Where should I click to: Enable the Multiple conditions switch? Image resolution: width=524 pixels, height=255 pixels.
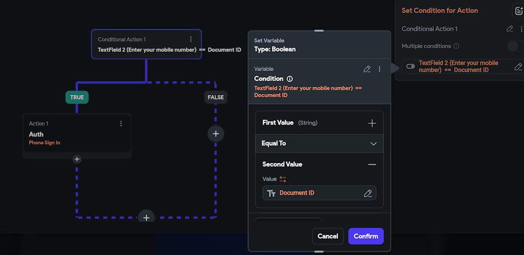pos(514,46)
